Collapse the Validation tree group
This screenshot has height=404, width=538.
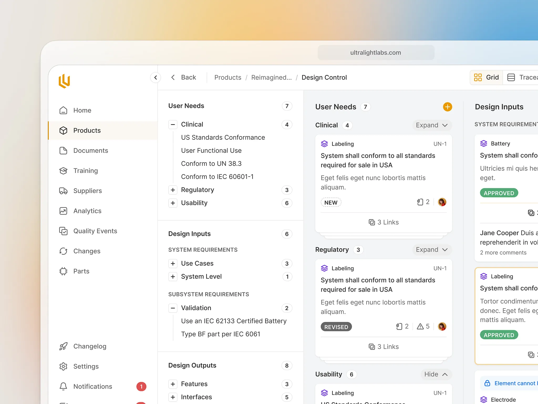point(173,308)
